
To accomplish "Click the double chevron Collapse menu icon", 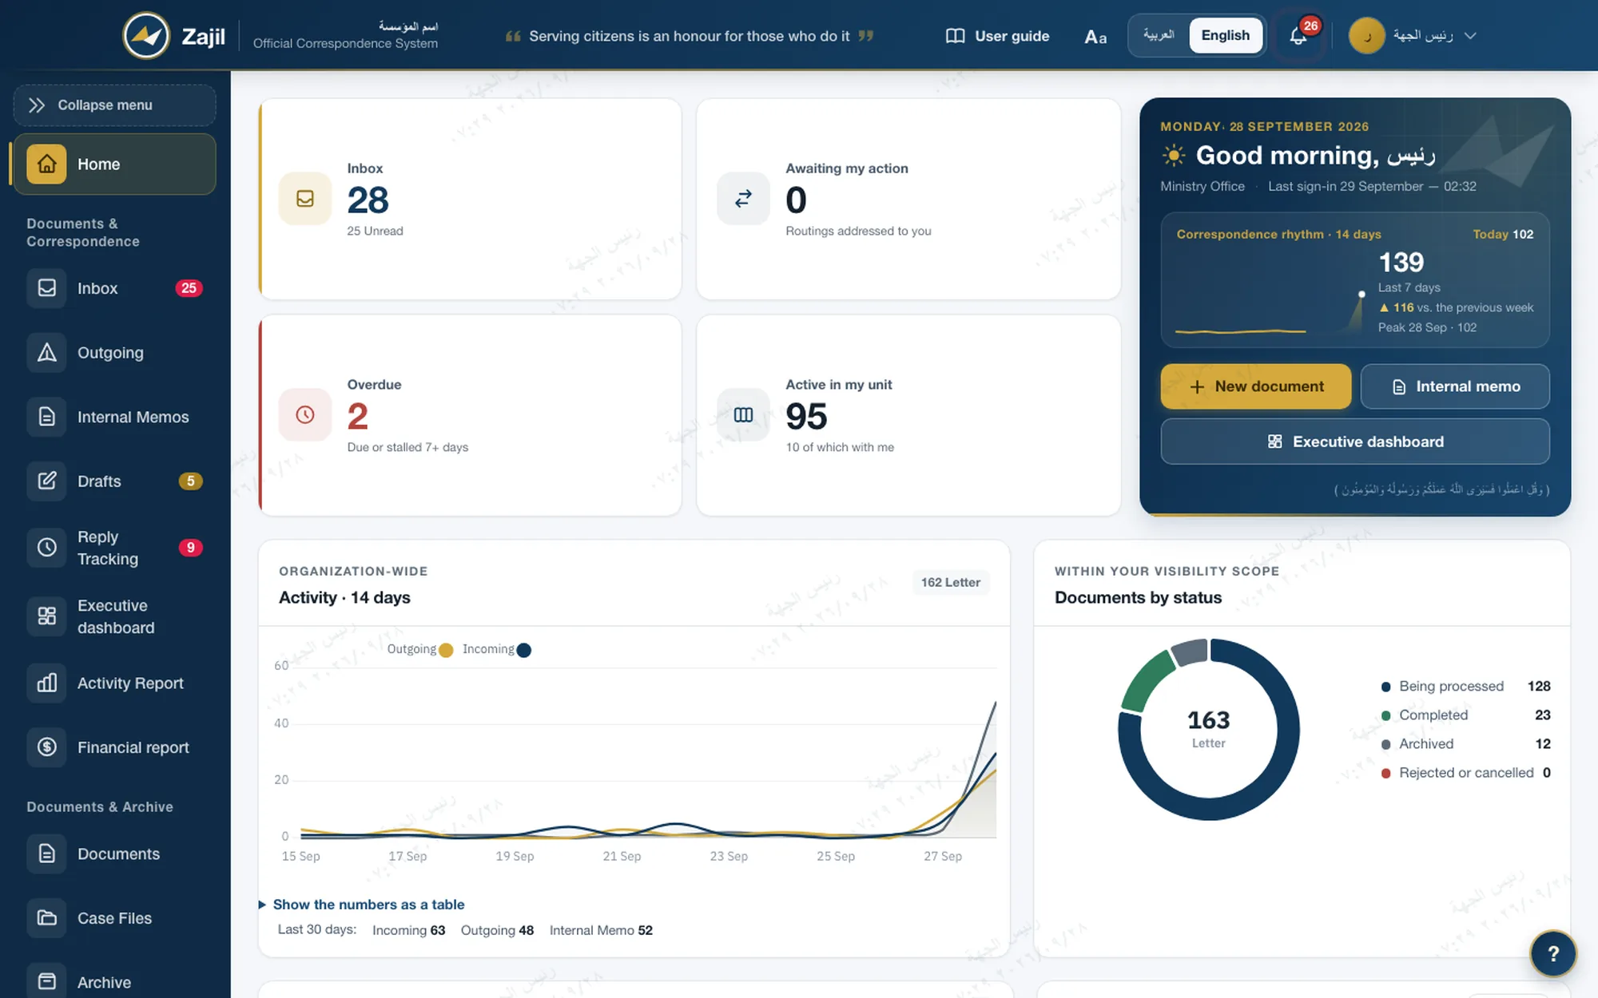I will click(37, 105).
